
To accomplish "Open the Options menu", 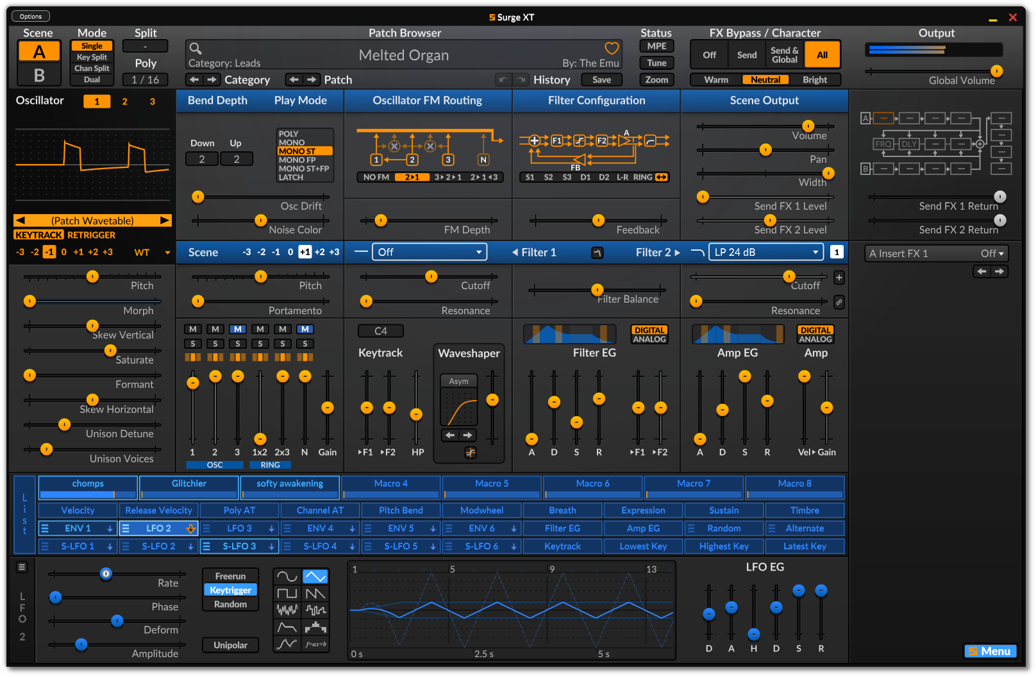I will click(x=31, y=16).
